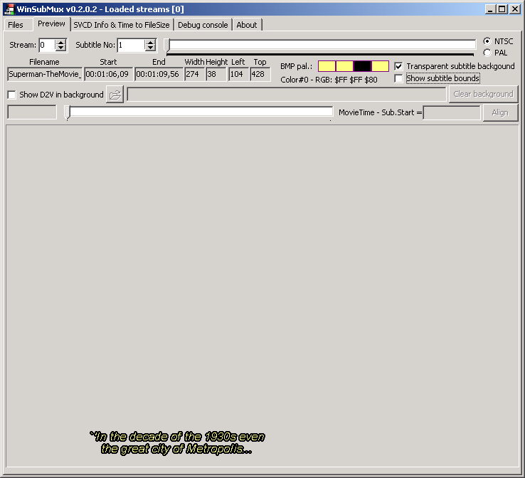Image resolution: width=525 pixels, height=478 pixels.
Task: Decrease Subtitle No. with the down arrow
Action: coord(150,48)
